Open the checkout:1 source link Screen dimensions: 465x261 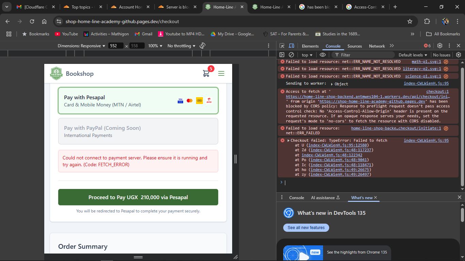click(437, 91)
